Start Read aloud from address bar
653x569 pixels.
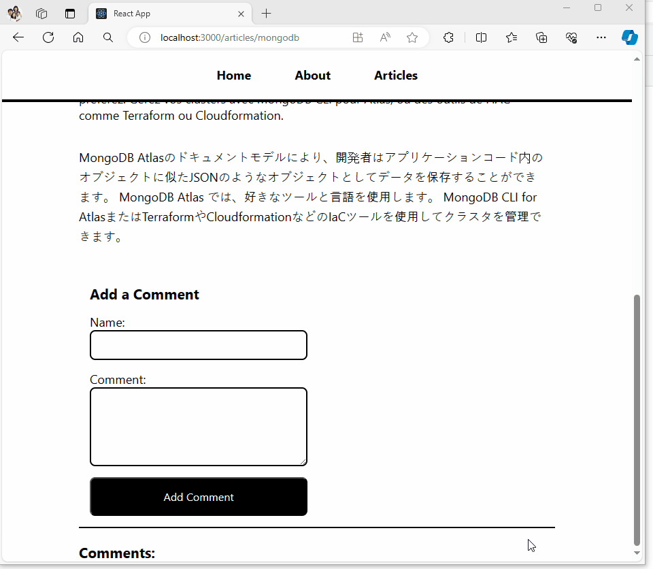(385, 37)
